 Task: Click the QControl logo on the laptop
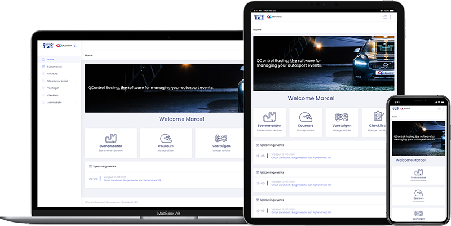(x=64, y=46)
